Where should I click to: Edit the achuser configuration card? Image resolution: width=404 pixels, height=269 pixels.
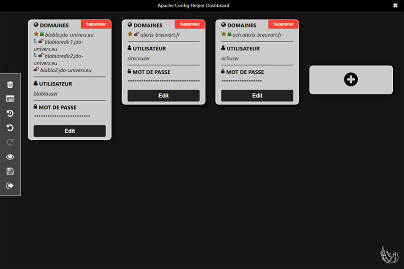pos(257,95)
